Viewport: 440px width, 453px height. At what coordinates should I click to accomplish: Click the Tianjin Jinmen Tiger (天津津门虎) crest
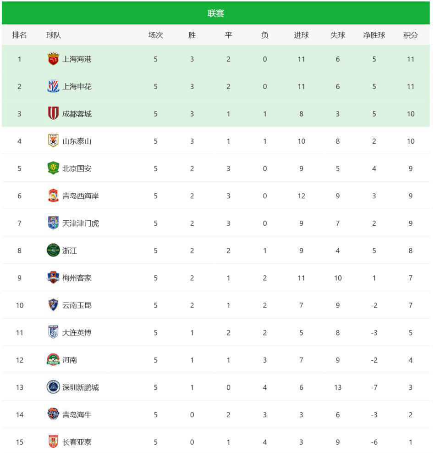tap(53, 223)
